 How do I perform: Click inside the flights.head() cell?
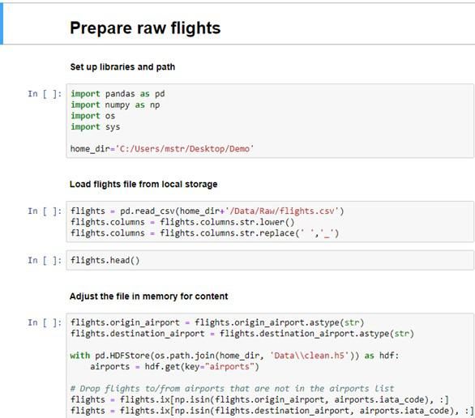point(270,260)
